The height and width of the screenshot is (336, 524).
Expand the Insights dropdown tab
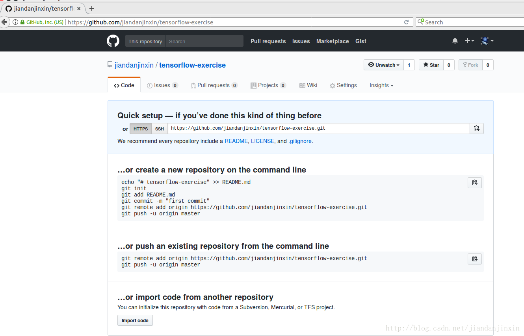pos(381,85)
